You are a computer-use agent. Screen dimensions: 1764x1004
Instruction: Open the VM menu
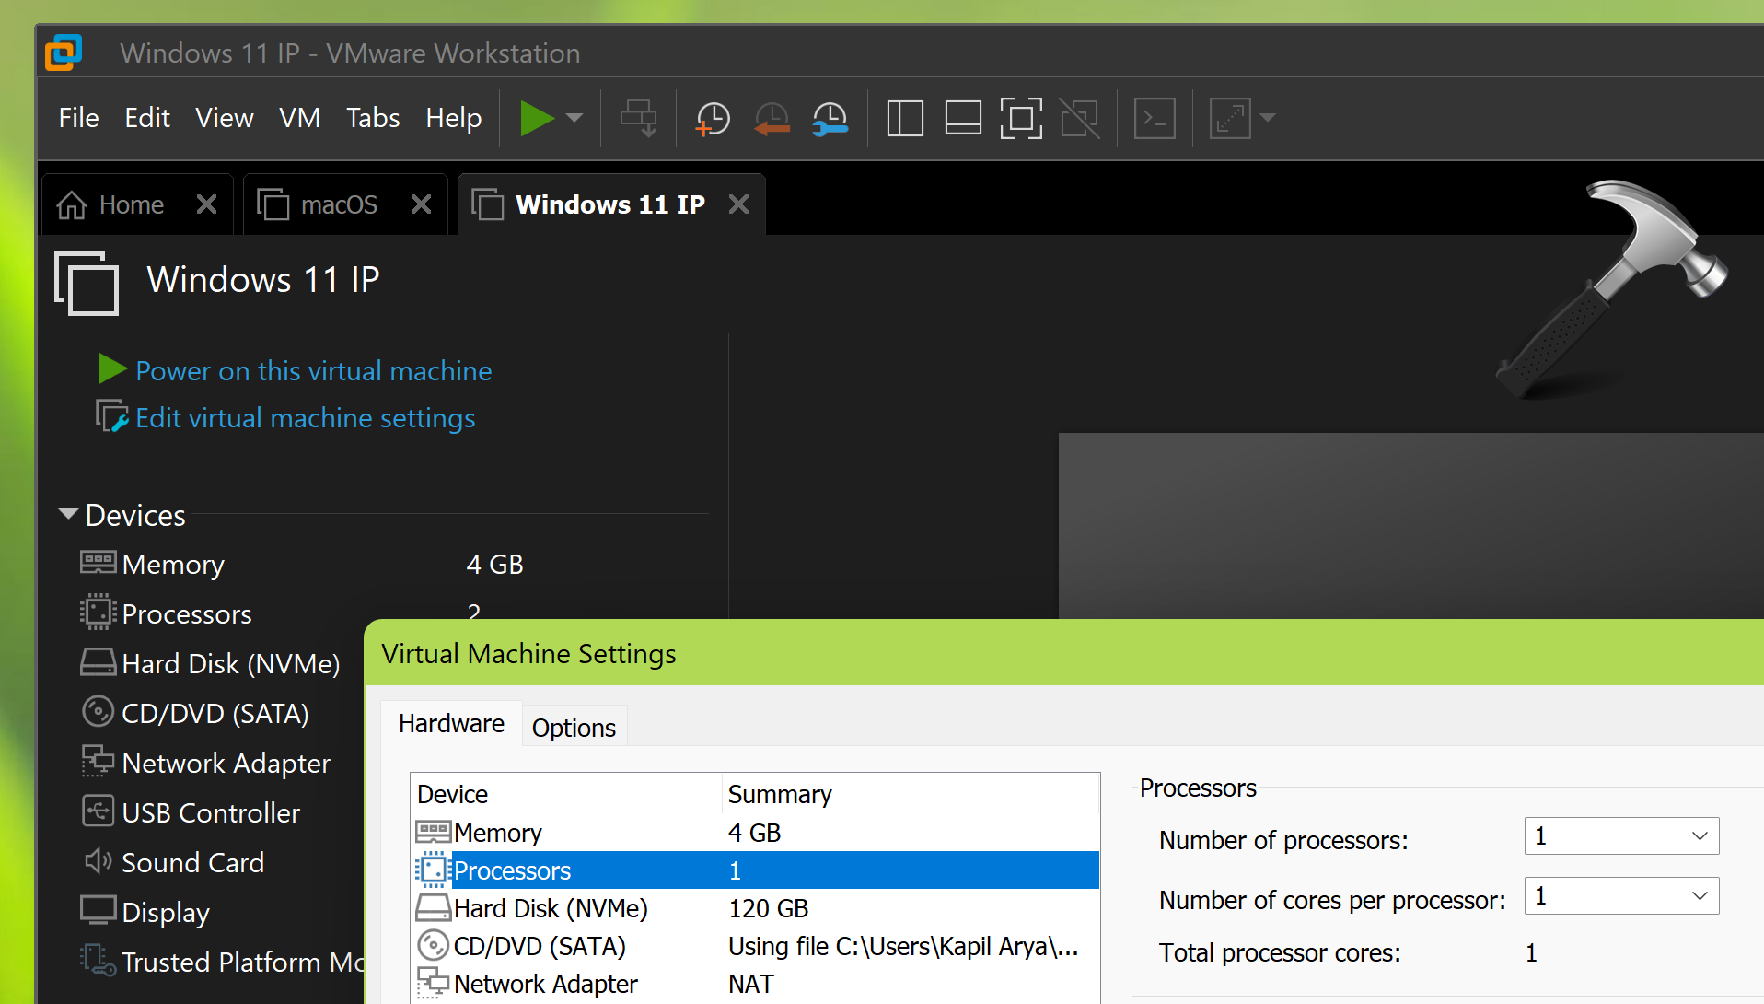[299, 118]
